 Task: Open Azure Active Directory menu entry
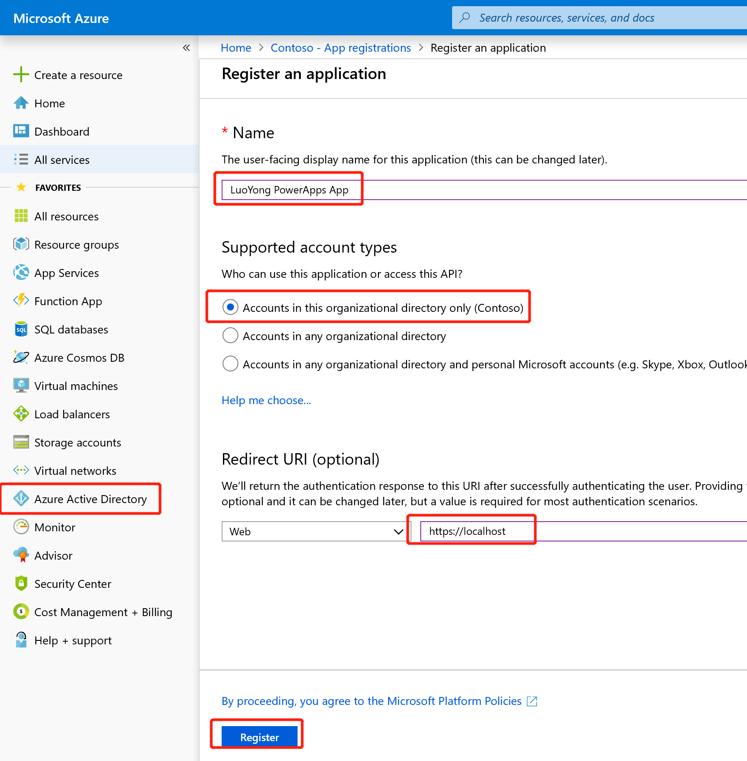[x=99, y=499]
